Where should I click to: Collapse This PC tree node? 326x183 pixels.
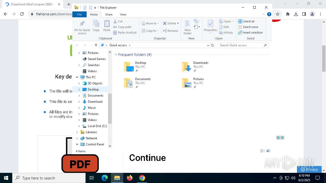(x=77, y=77)
